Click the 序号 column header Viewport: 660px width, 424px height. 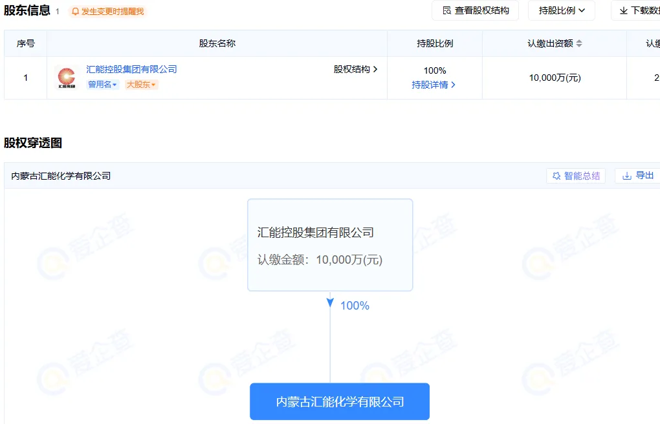point(26,43)
